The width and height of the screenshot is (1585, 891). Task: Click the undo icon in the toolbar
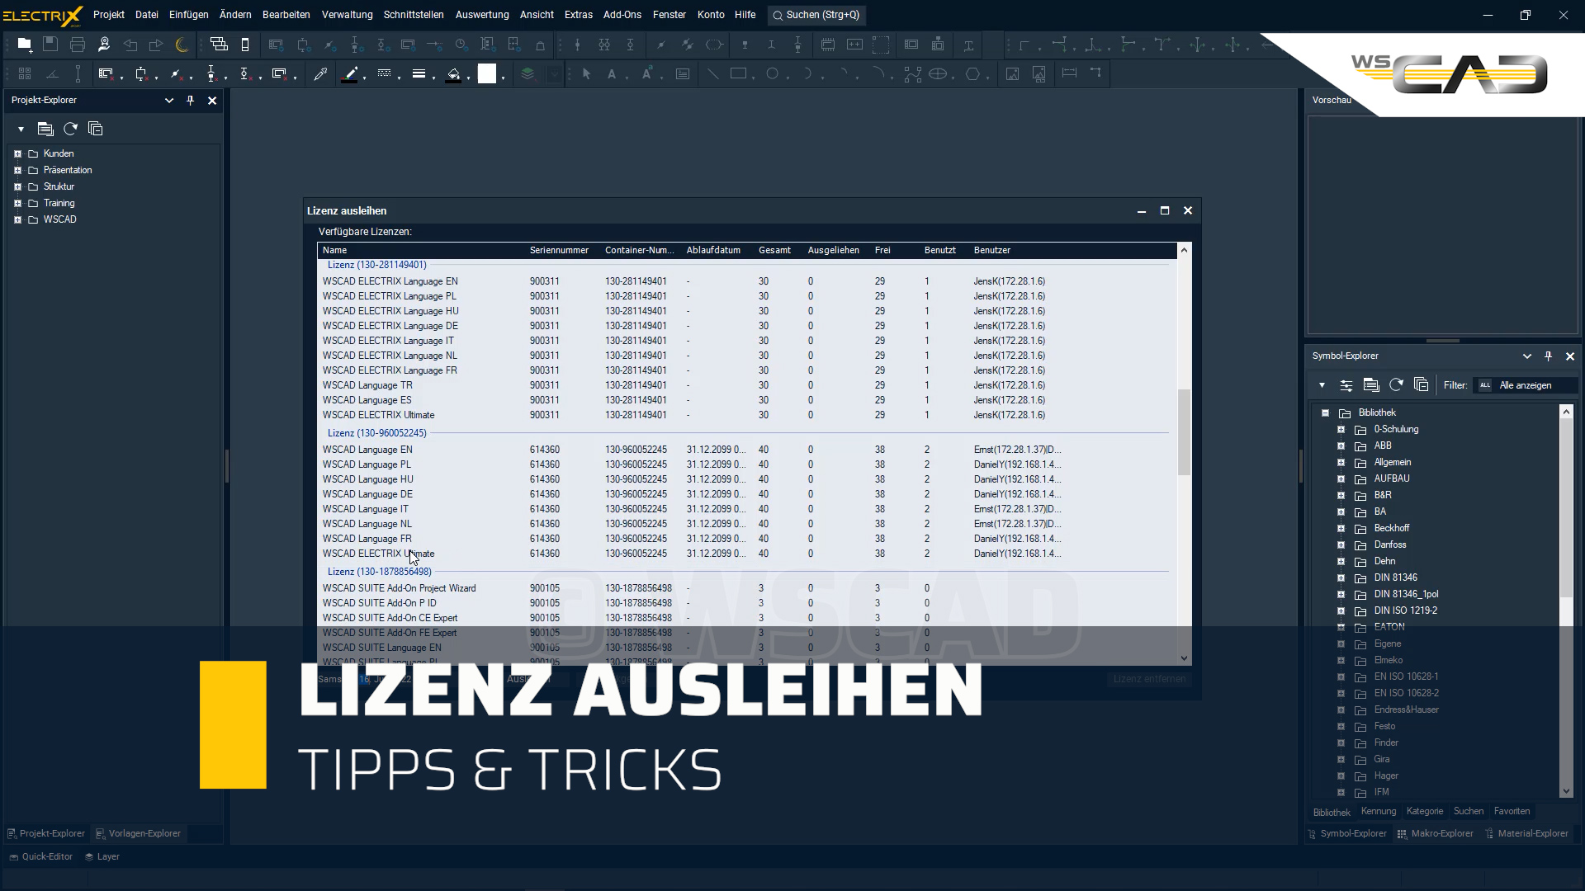click(x=130, y=45)
